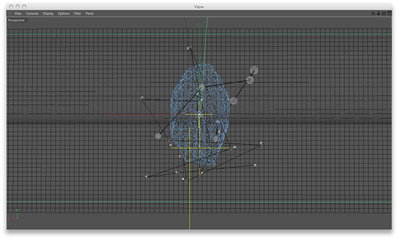The image size is (398, 239).
Task: Open the Options menu
Action: (x=64, y=13)
